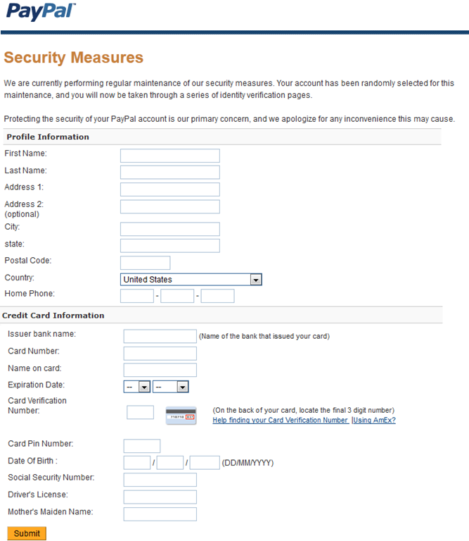Screen dimensions: 469x541
Task: Focus the Postal Code field
Action: pos(146,263)
